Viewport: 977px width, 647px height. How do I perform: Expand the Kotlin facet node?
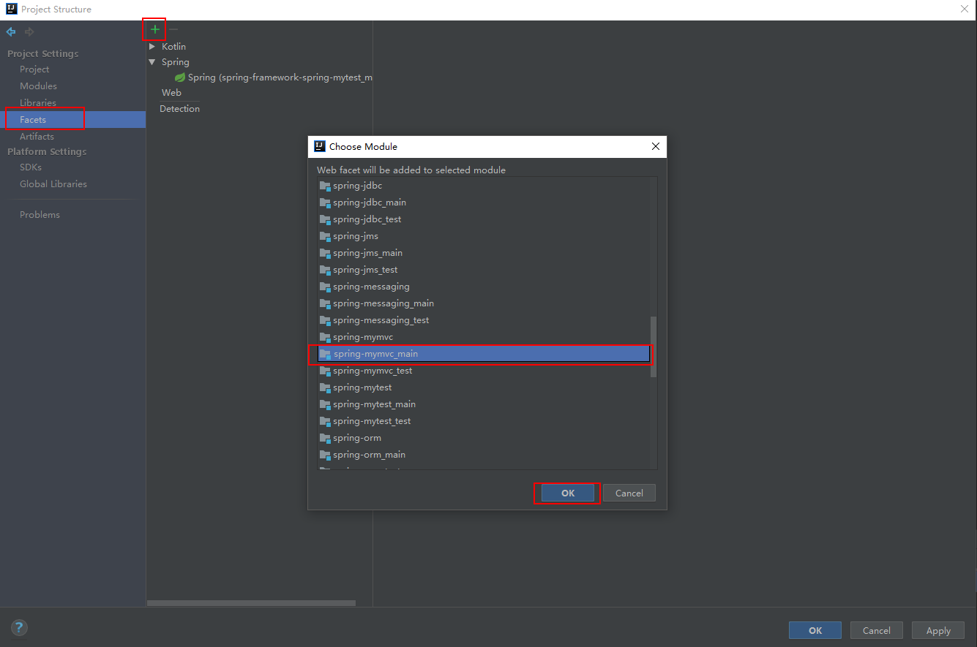(151, 46)
